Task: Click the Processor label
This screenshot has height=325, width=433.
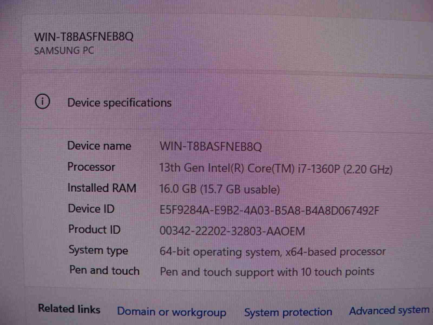Action: [91, 167]
